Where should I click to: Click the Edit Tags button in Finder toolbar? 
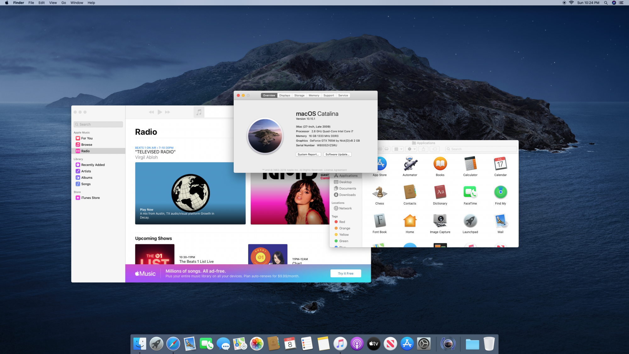coord(435,149)
